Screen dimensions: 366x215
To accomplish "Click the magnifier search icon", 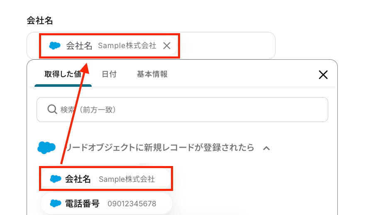I will tap(52, 110).
